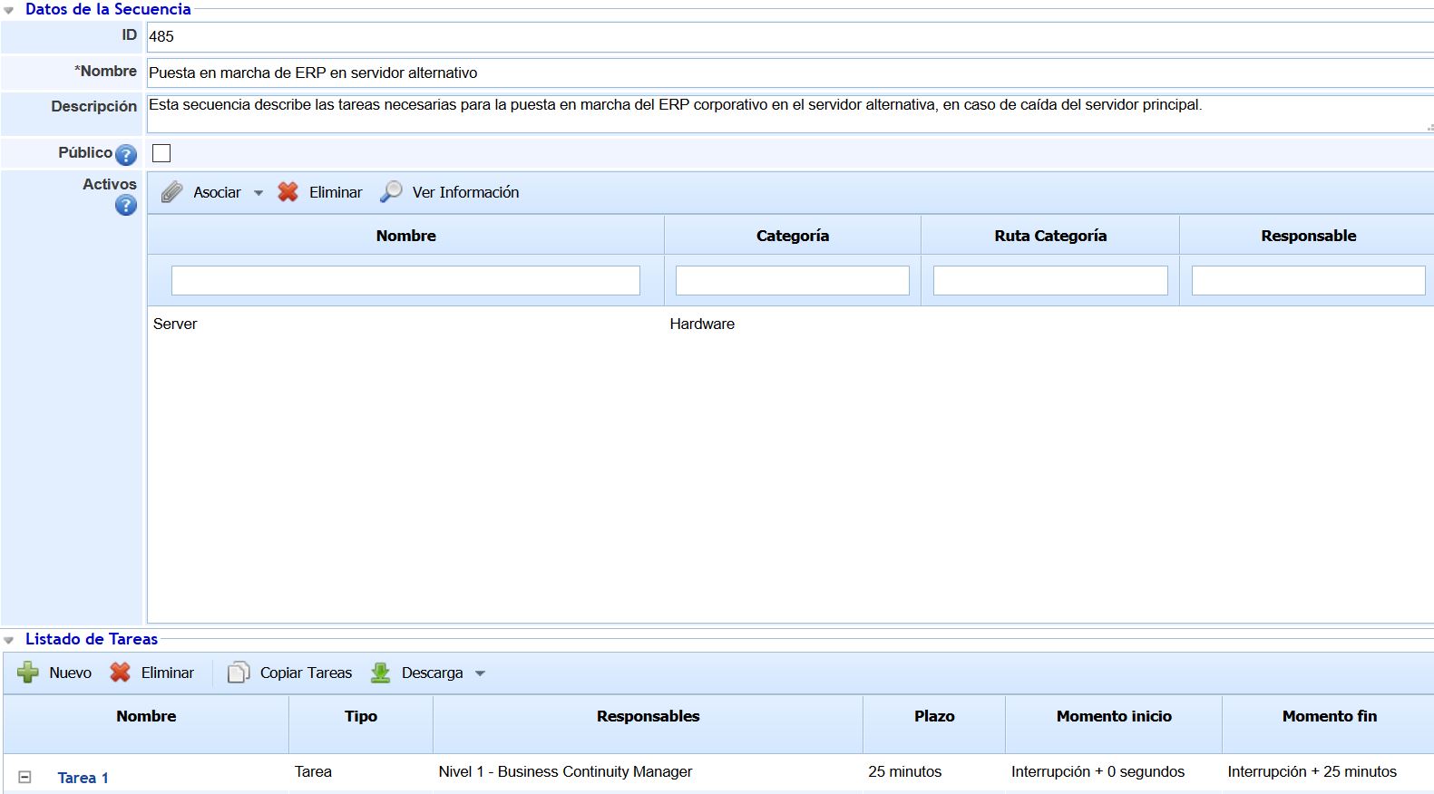Open help icon under Activos label
The image size is (1434, 794).
click(x=126, y=206)
